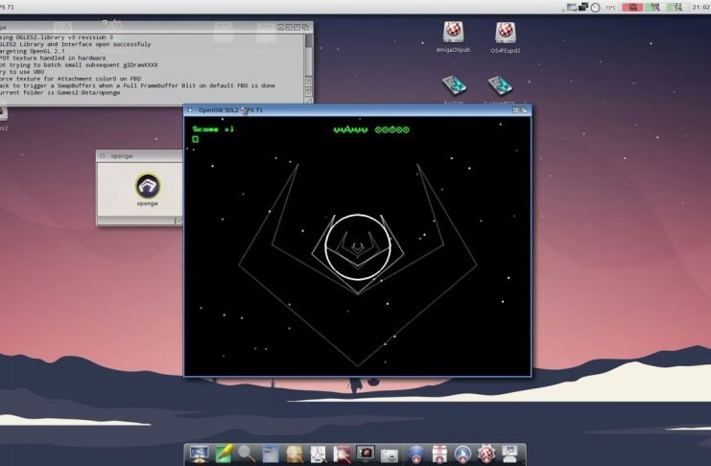
Task: Click the 'Current folder is:Games2:Beta/opengw' line
Action: 59,92
